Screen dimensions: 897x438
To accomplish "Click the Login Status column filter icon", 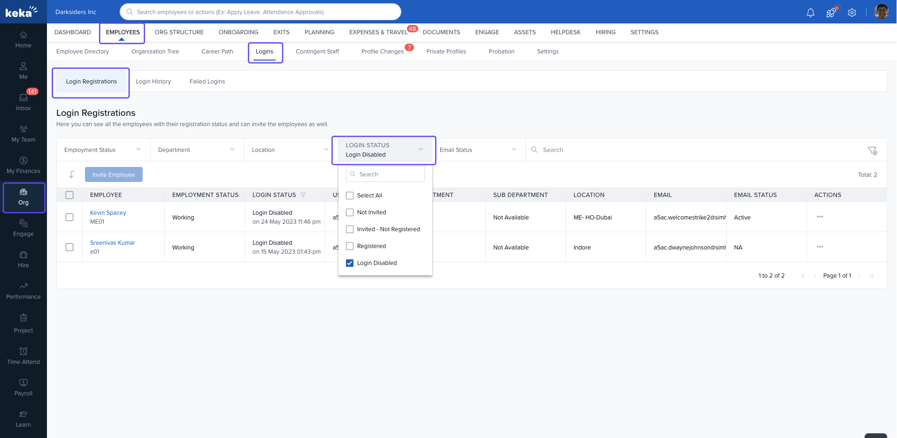I will point(303,195).
